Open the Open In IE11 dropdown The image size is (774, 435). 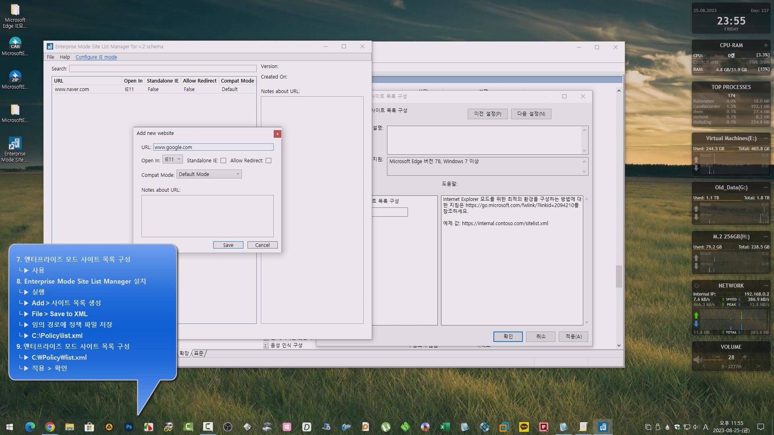point(173,159)
